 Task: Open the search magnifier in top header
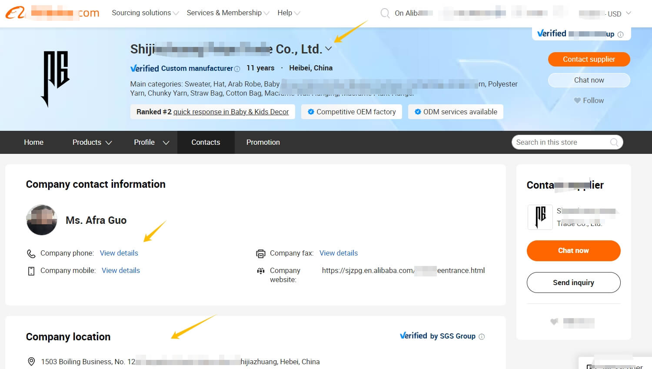pyautogui.click(x=385, y=13)
